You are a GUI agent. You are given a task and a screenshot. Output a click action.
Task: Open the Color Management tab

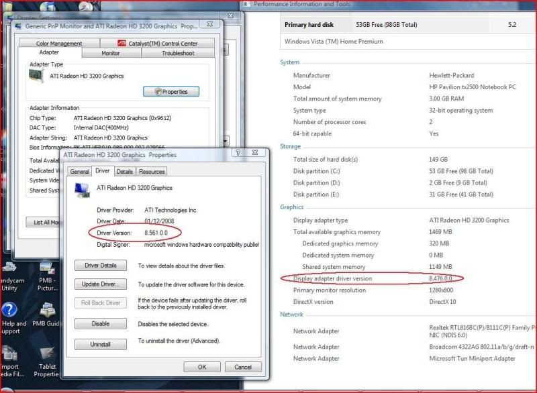(59, 44)
